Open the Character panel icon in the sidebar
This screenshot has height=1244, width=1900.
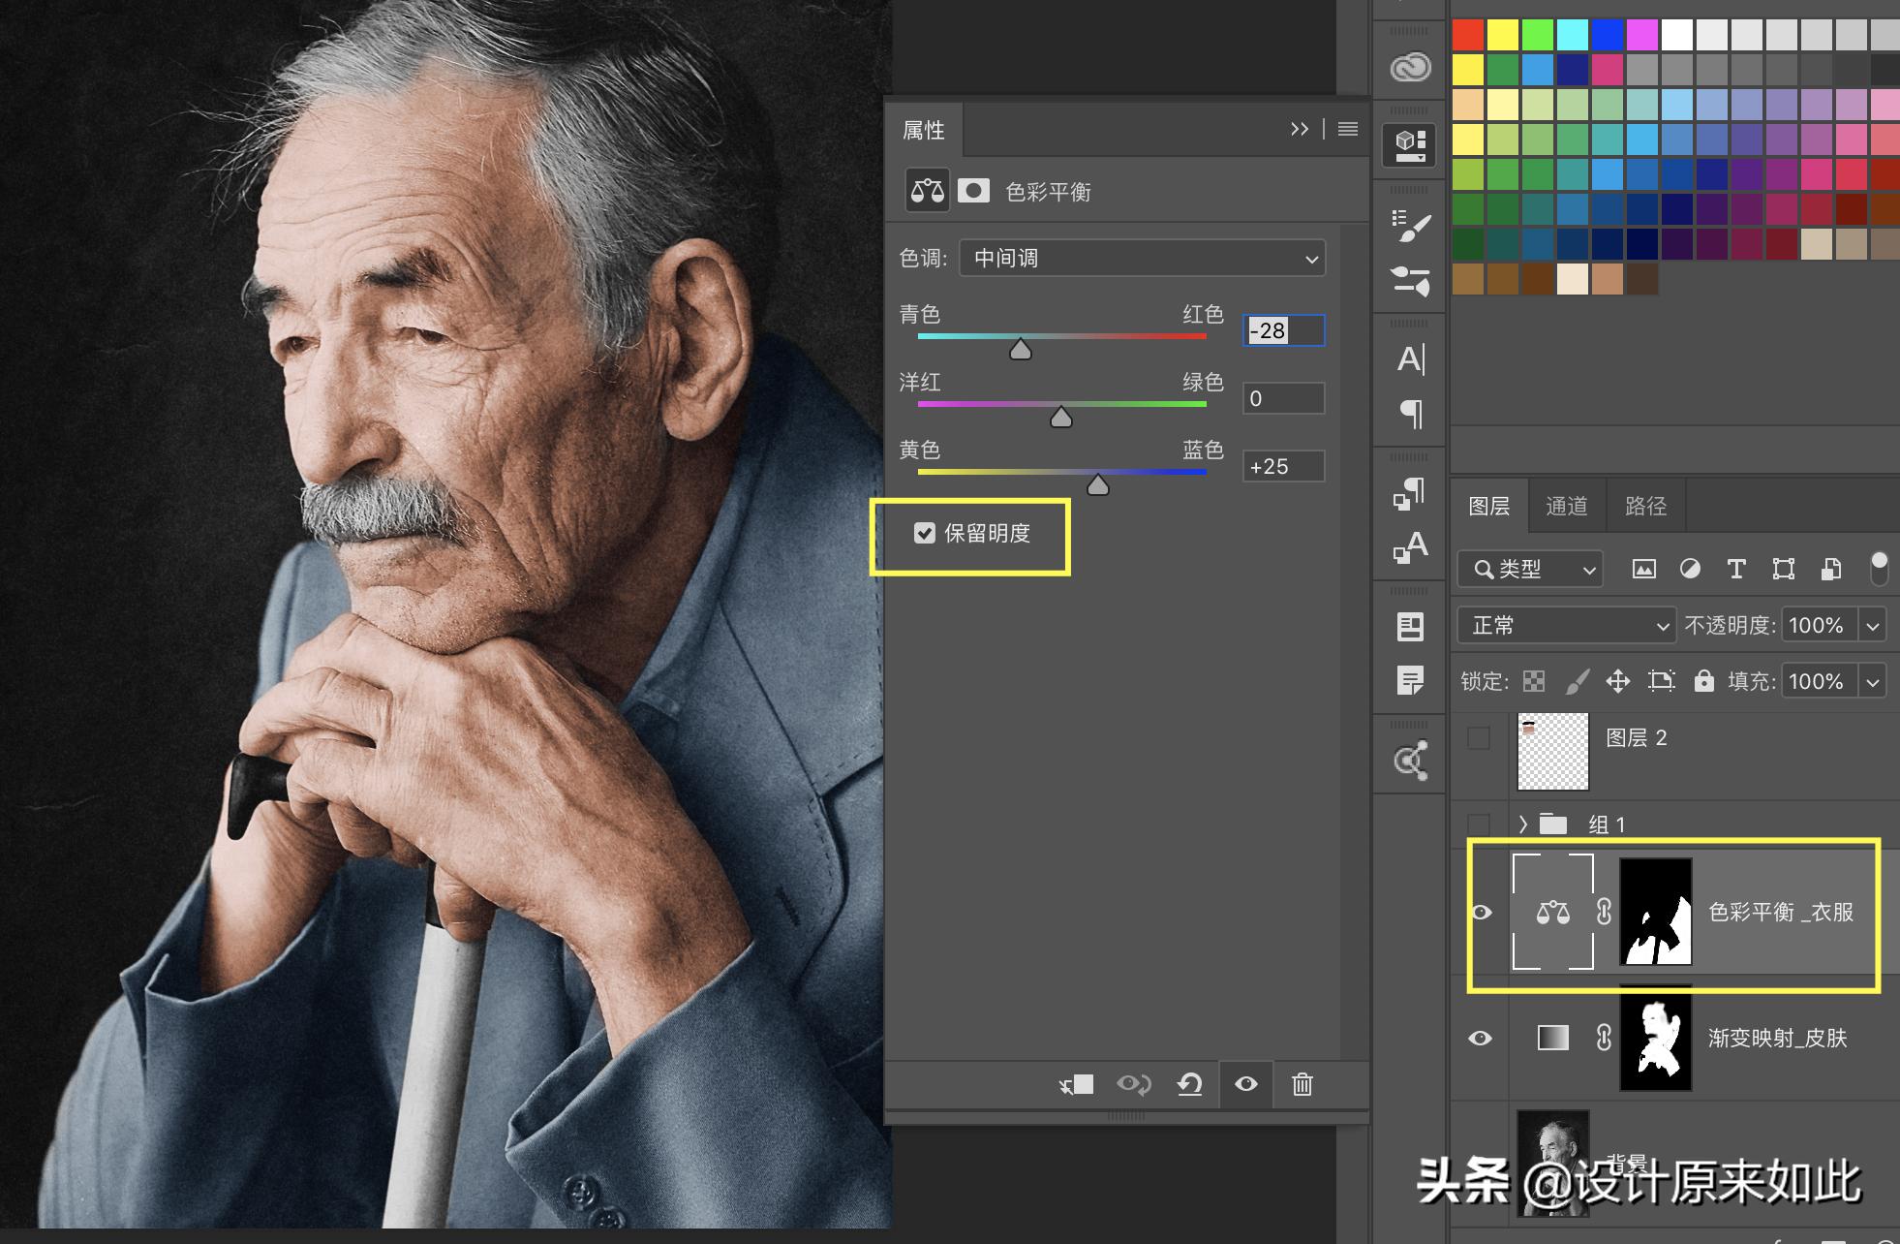point(1410,358)
